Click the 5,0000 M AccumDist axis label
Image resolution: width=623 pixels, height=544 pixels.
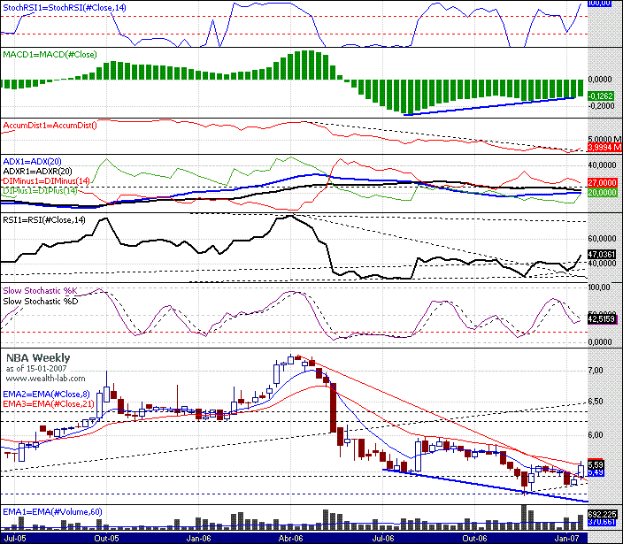pyautogui.click(x=604, y=139)
